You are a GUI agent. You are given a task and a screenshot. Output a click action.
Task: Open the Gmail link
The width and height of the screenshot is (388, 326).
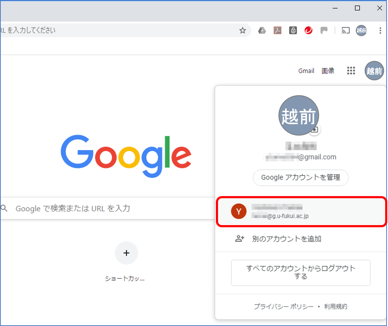(306, 71)
